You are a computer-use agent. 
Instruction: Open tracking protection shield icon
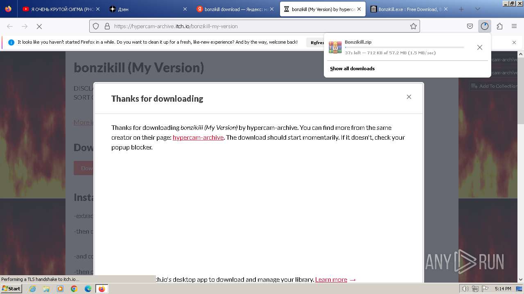point(96,26)
